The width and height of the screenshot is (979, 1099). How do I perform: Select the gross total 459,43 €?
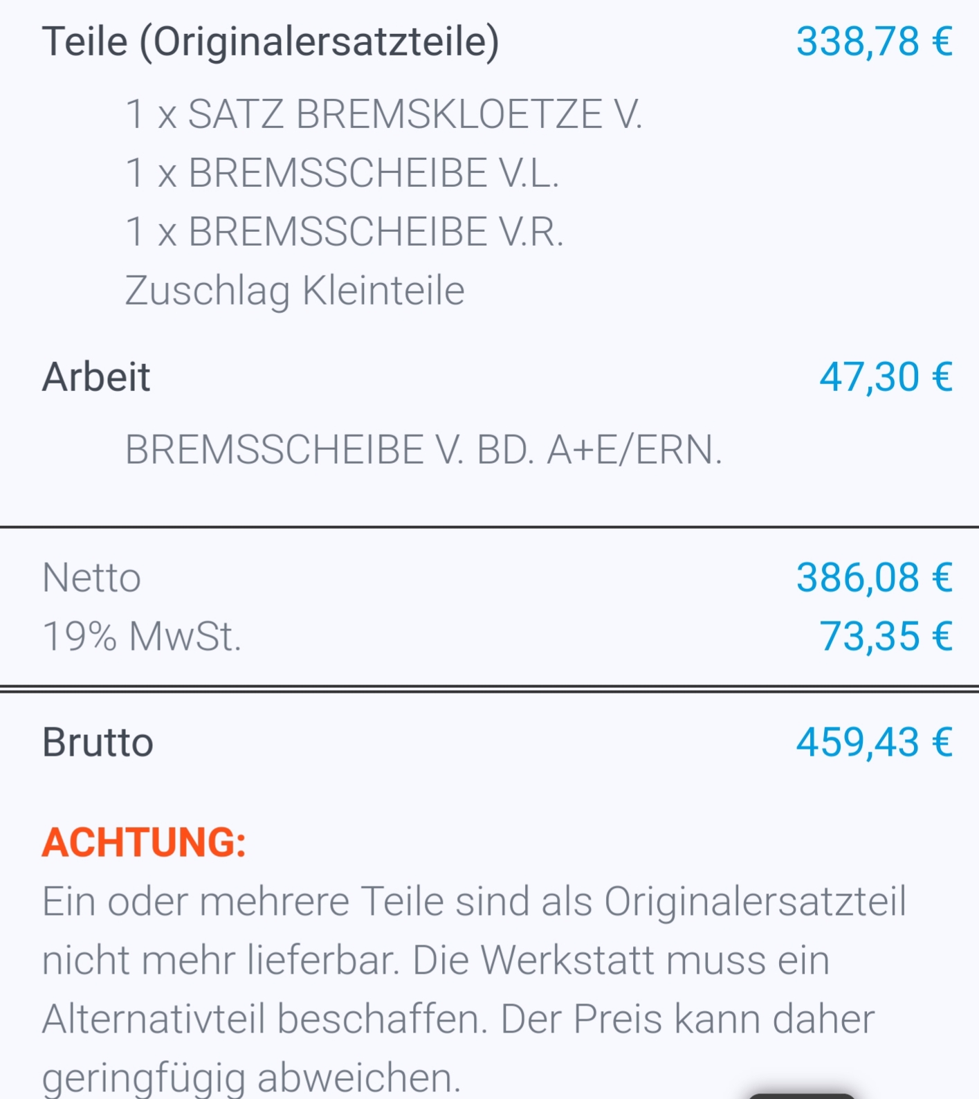coord(874,743)
